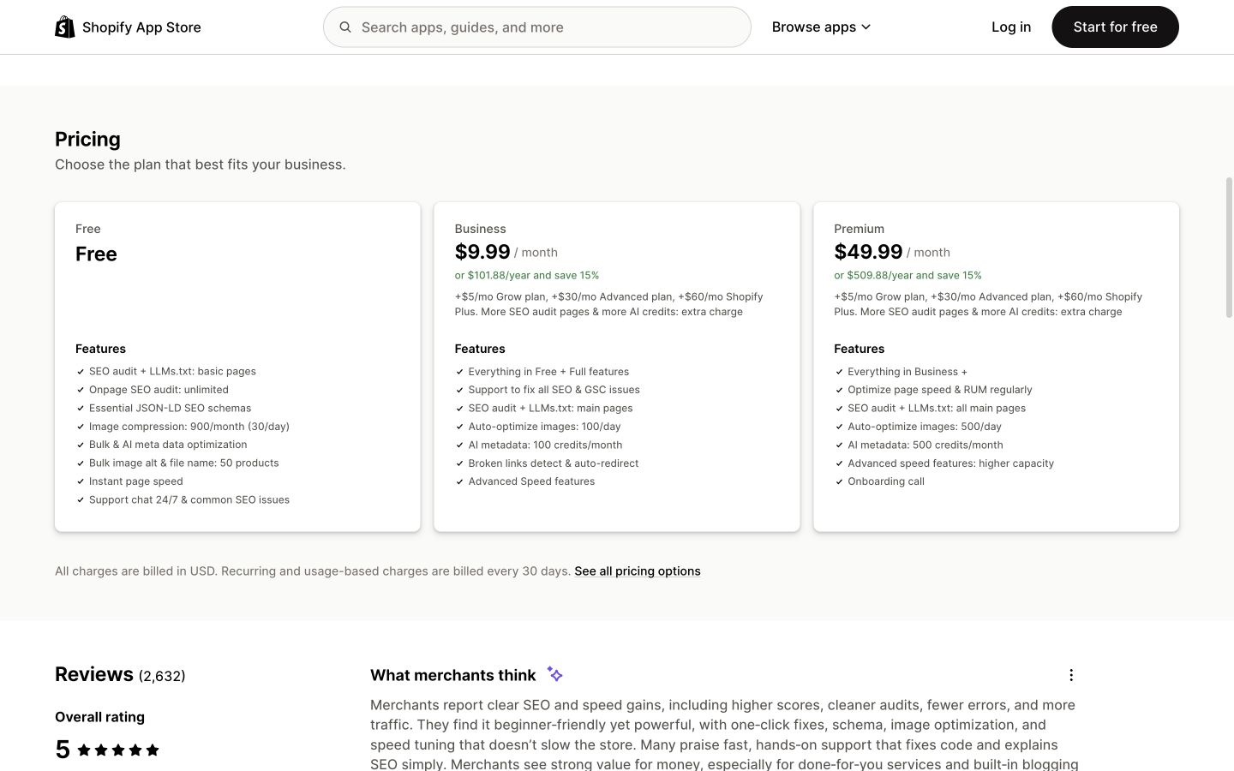1234x771 pixels.
Task: Click 'Support to fix all SEO & GSC issues'
Action: pyautogui.click(x=554, y=390)
